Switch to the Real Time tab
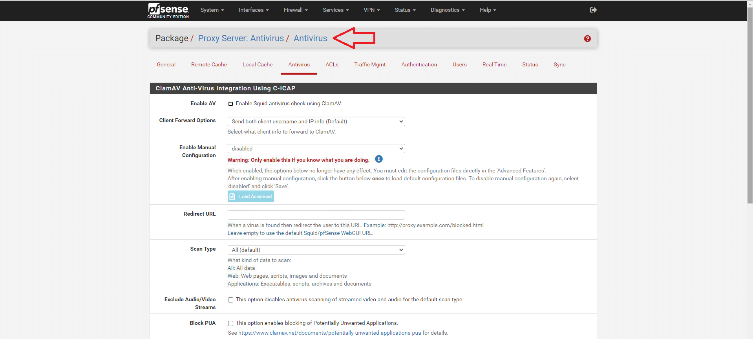Viewport: 753px width, 339px height. pyautogui.click(x=494, y=64)
